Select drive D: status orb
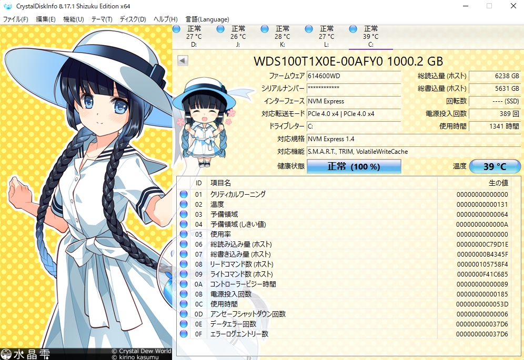This screenshot has height=360, width=524. [176, 29]
